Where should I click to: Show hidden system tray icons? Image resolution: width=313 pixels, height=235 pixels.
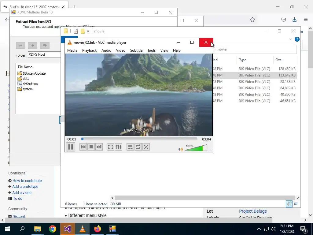[259, 229]
